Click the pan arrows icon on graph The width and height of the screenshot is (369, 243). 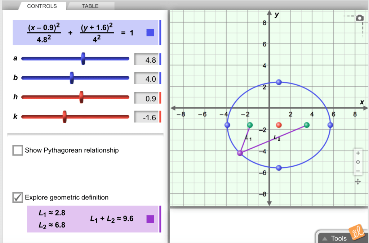tap(358, 182)
